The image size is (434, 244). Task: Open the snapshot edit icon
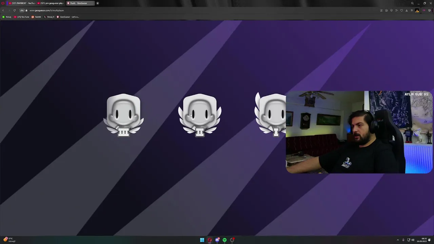381,10
